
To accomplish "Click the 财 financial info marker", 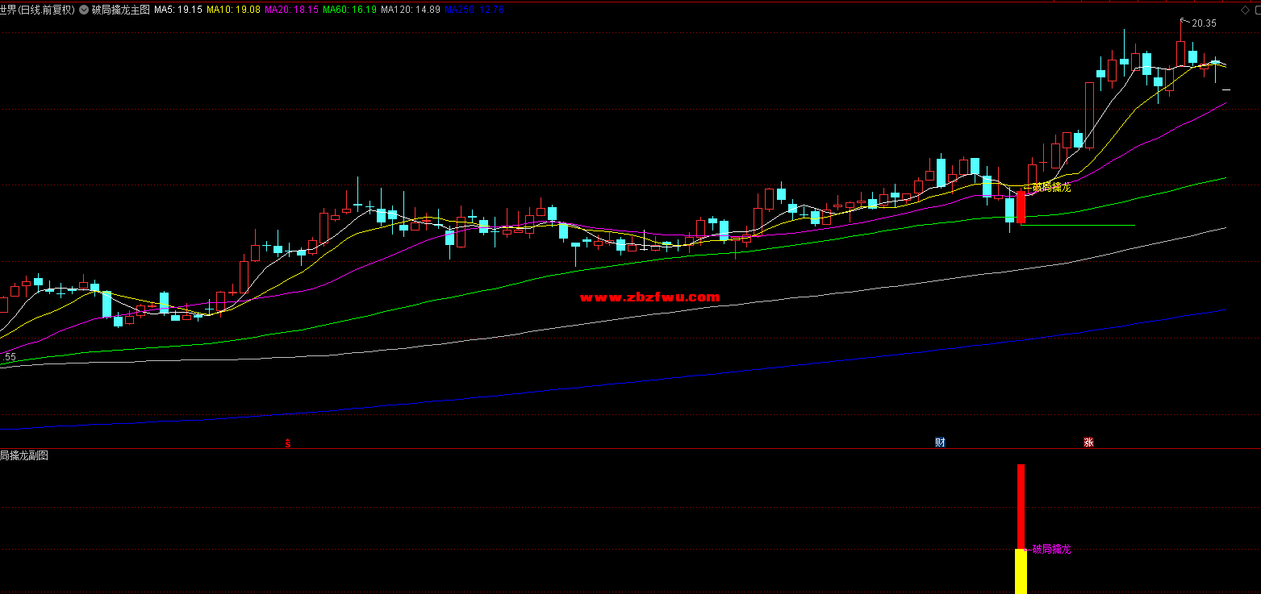I will point(940,442).
